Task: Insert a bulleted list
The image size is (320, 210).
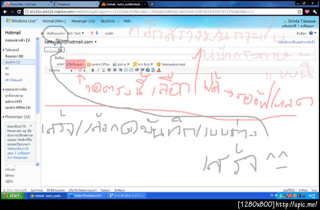Action: pyautogui.click(x=131, y=70)
